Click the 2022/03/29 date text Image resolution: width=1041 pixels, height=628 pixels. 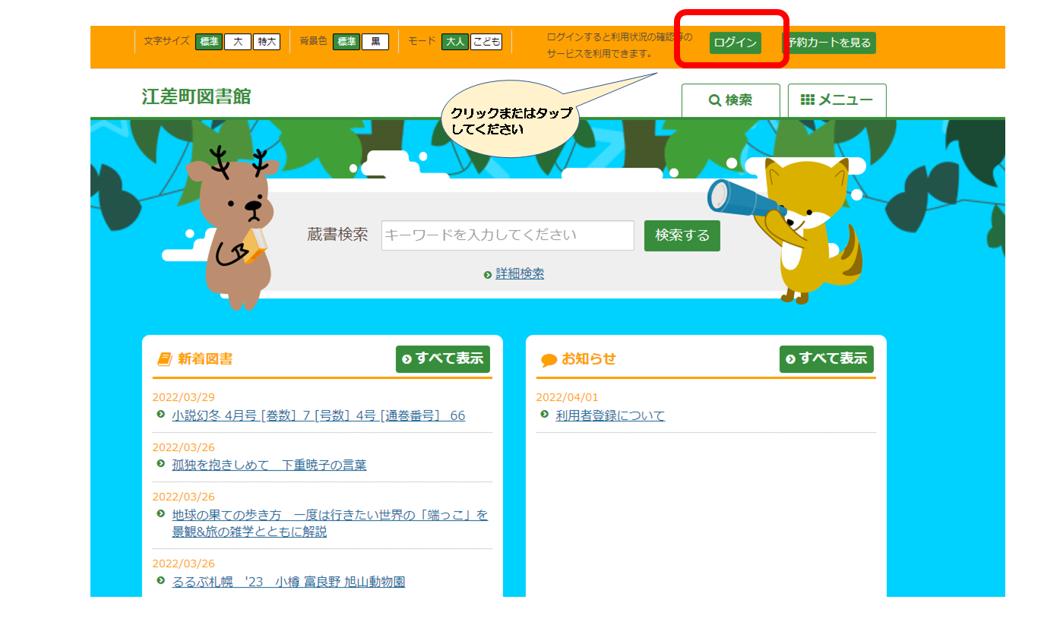point(184,397)
